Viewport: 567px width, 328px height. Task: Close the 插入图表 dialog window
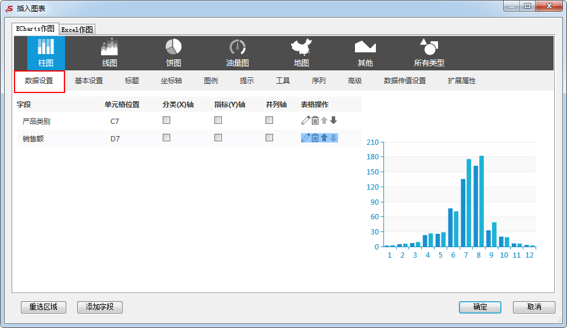pos(549,6)
